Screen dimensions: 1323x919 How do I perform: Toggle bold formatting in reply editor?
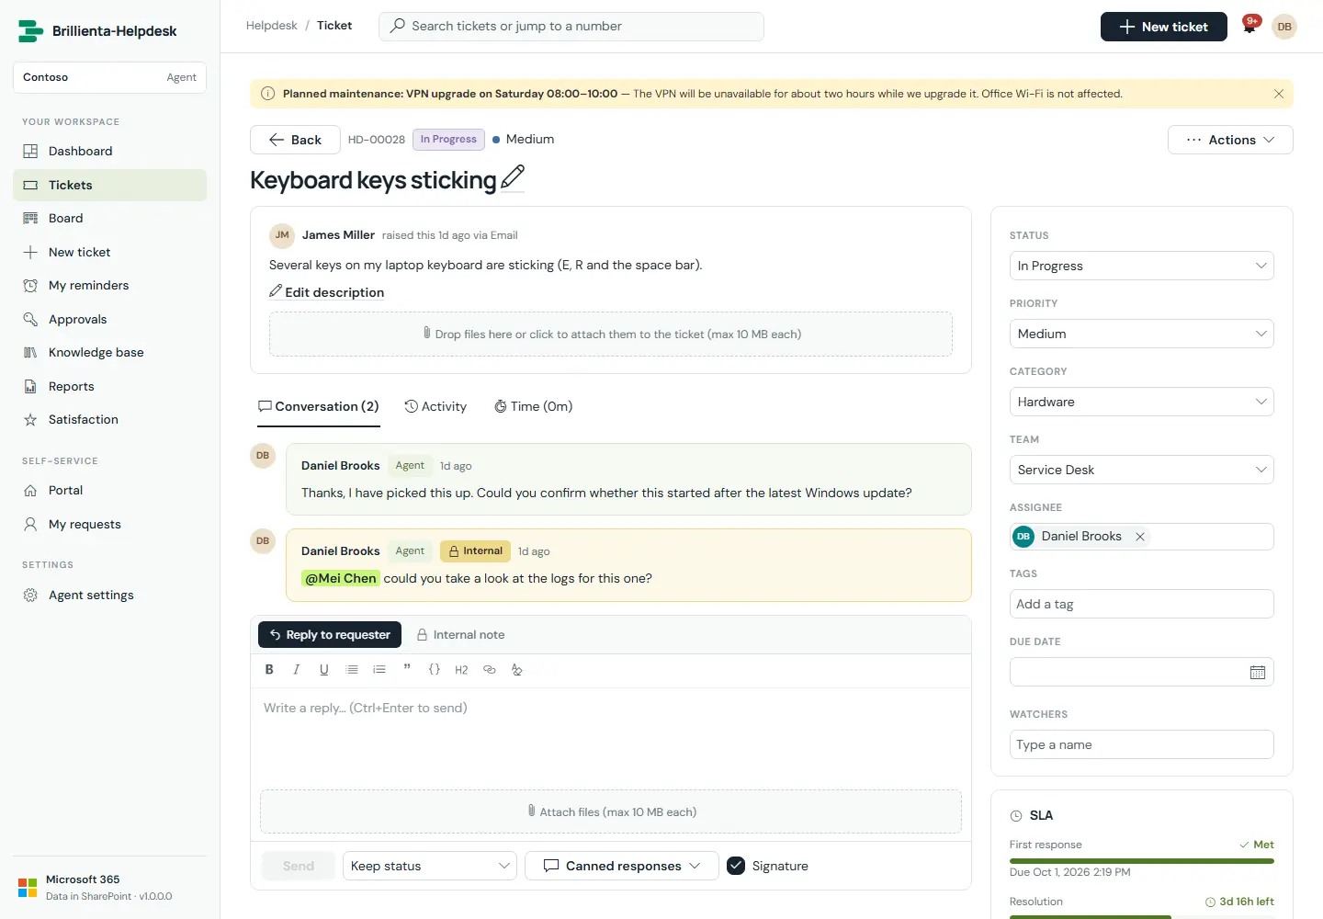coord(269,670)
